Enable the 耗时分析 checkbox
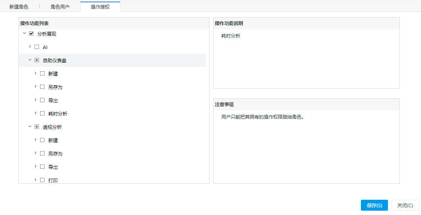 pyautogui.click(x=42, y=114)
